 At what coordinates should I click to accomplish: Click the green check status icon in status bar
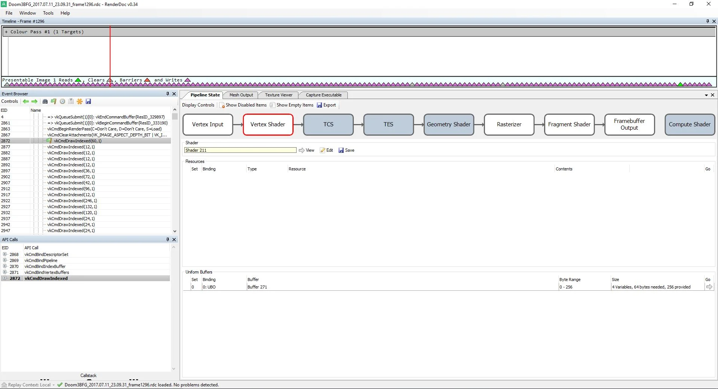click(x=60, y=385)
